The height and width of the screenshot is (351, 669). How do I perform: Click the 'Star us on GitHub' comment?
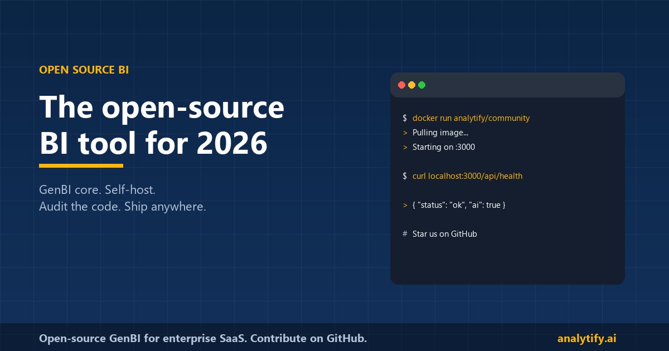point(445,234)
